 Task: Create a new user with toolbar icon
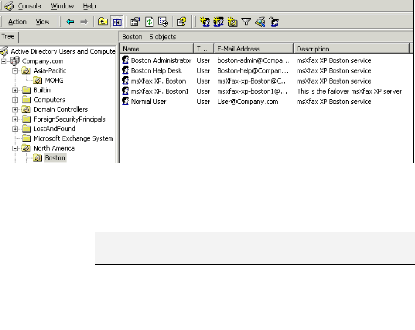[205, 22]
